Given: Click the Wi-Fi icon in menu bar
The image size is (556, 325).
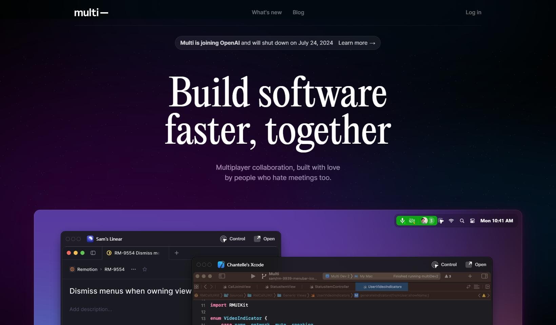Looking at the screenshot, I should tap(451, 221).
